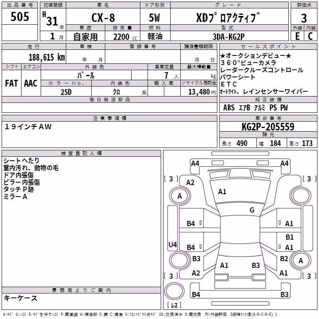The image size is (319, 319).
Task: Select the exterior color パール
Action: (x=86, y=75)
